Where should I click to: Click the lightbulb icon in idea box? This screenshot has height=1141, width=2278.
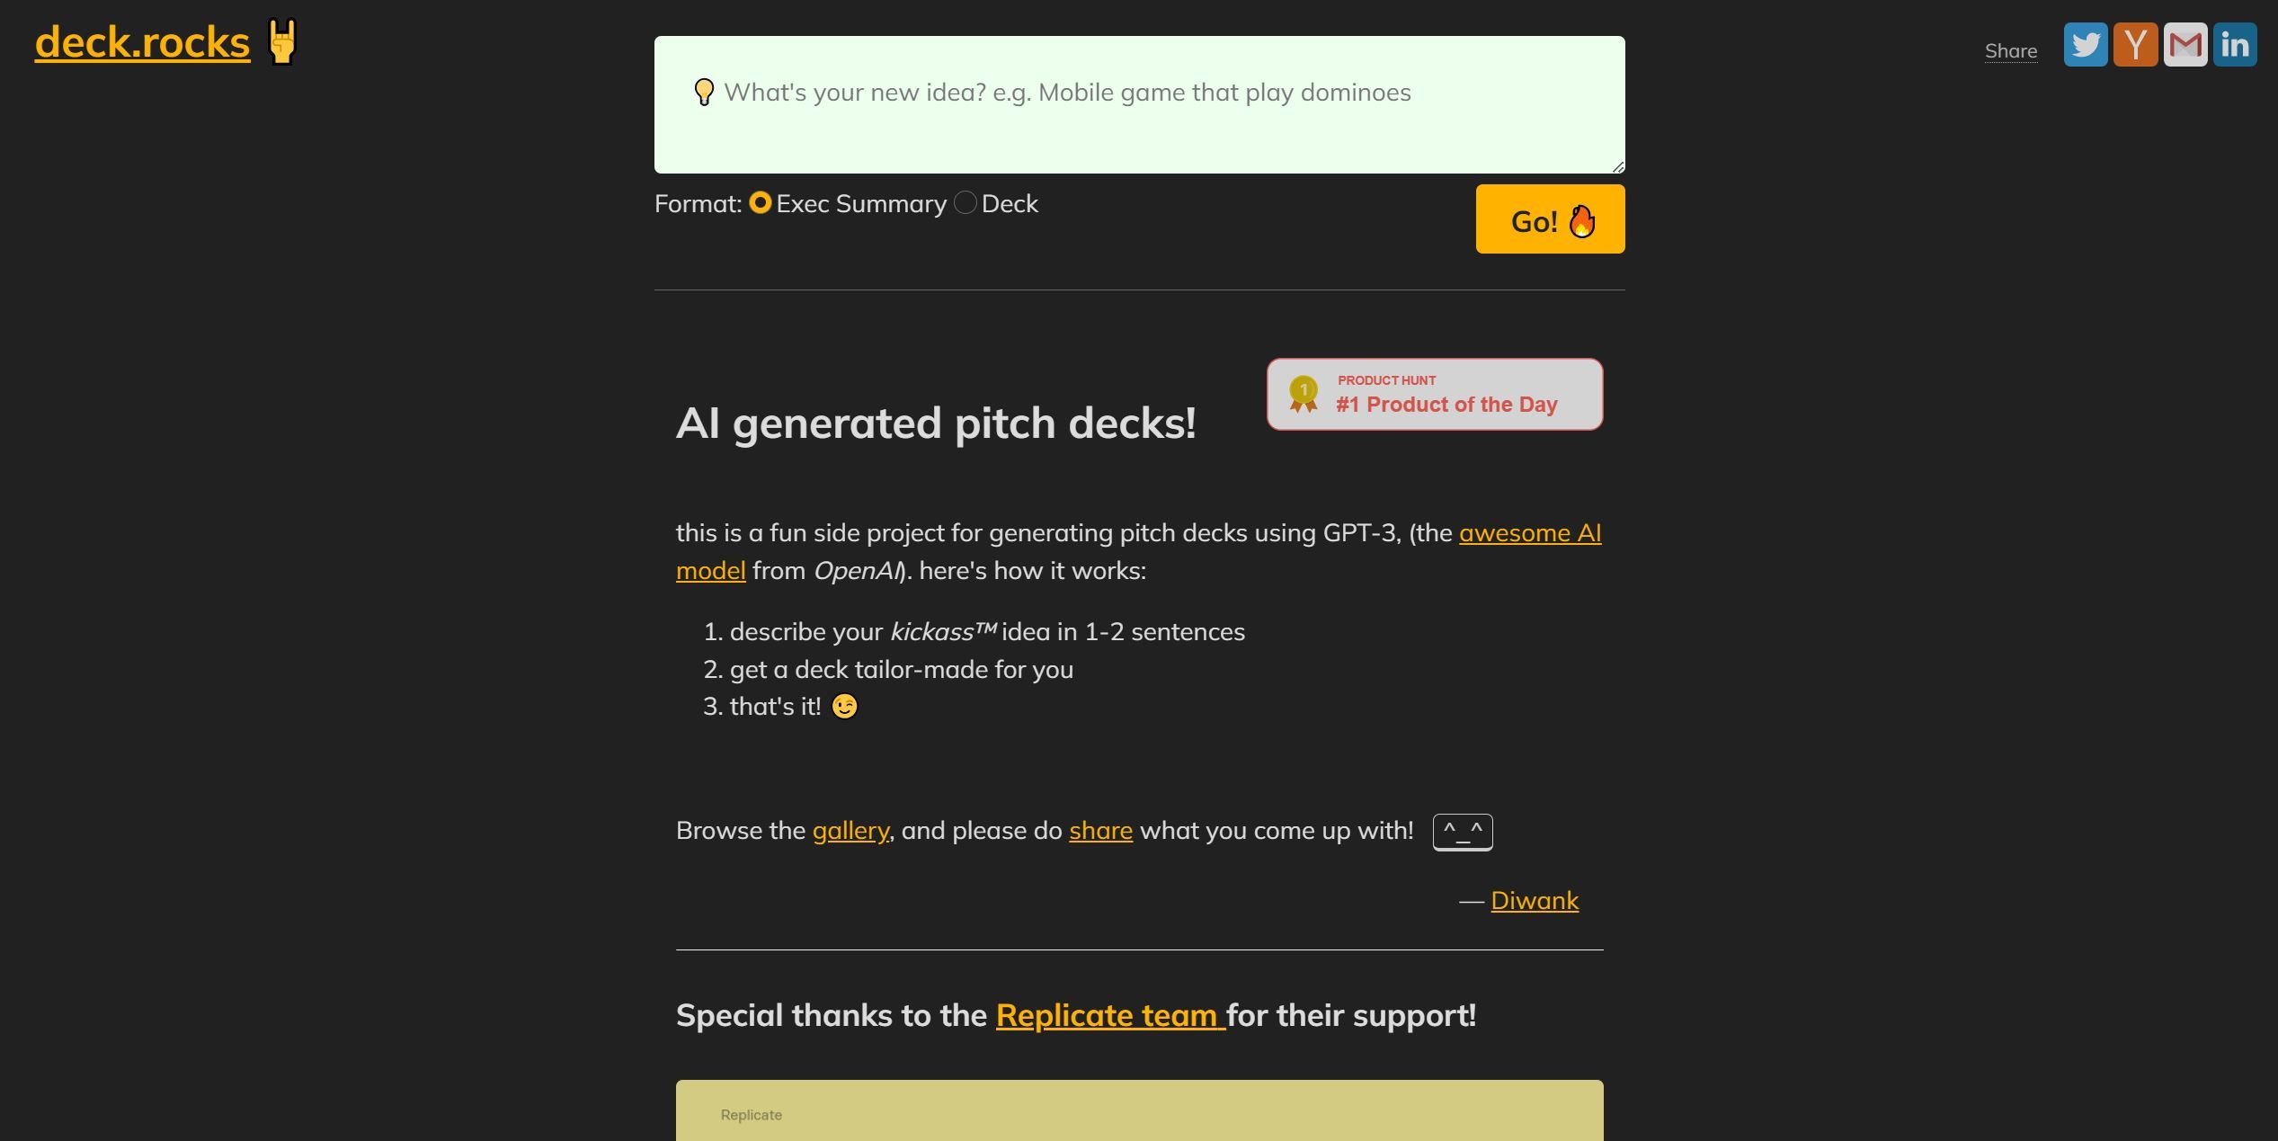point(704,92)
